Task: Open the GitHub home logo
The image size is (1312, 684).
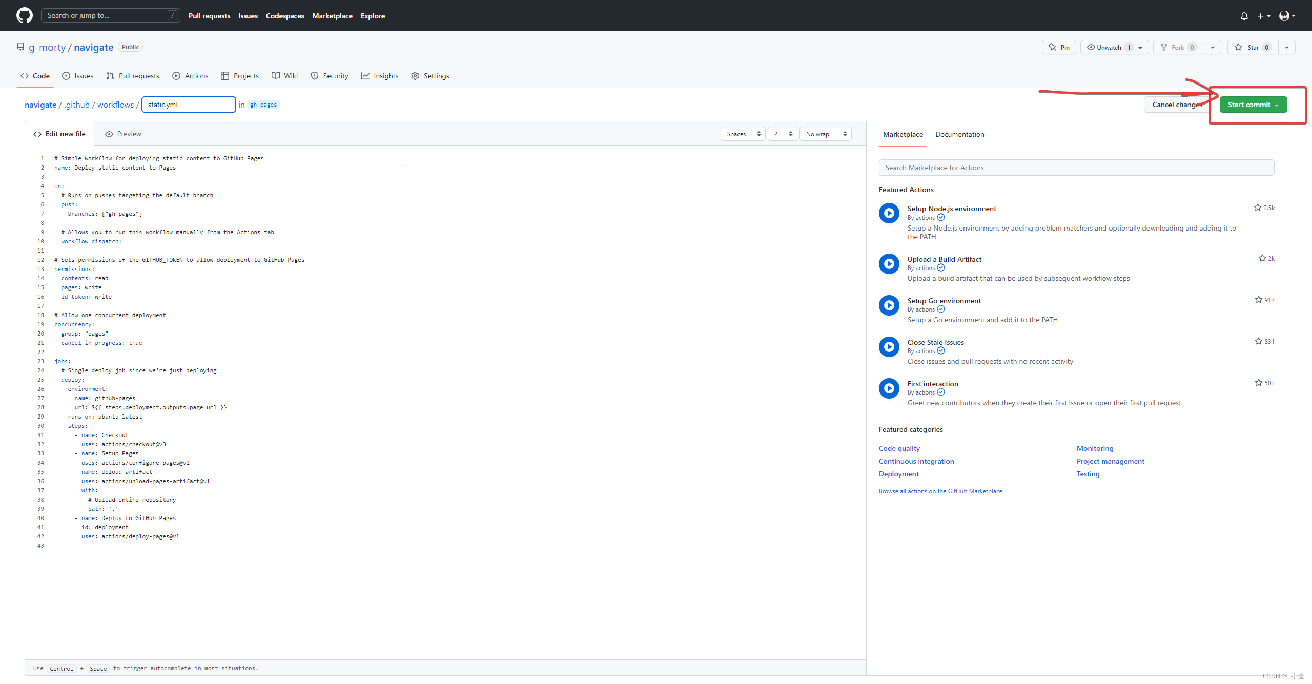Action: [25, 15]
